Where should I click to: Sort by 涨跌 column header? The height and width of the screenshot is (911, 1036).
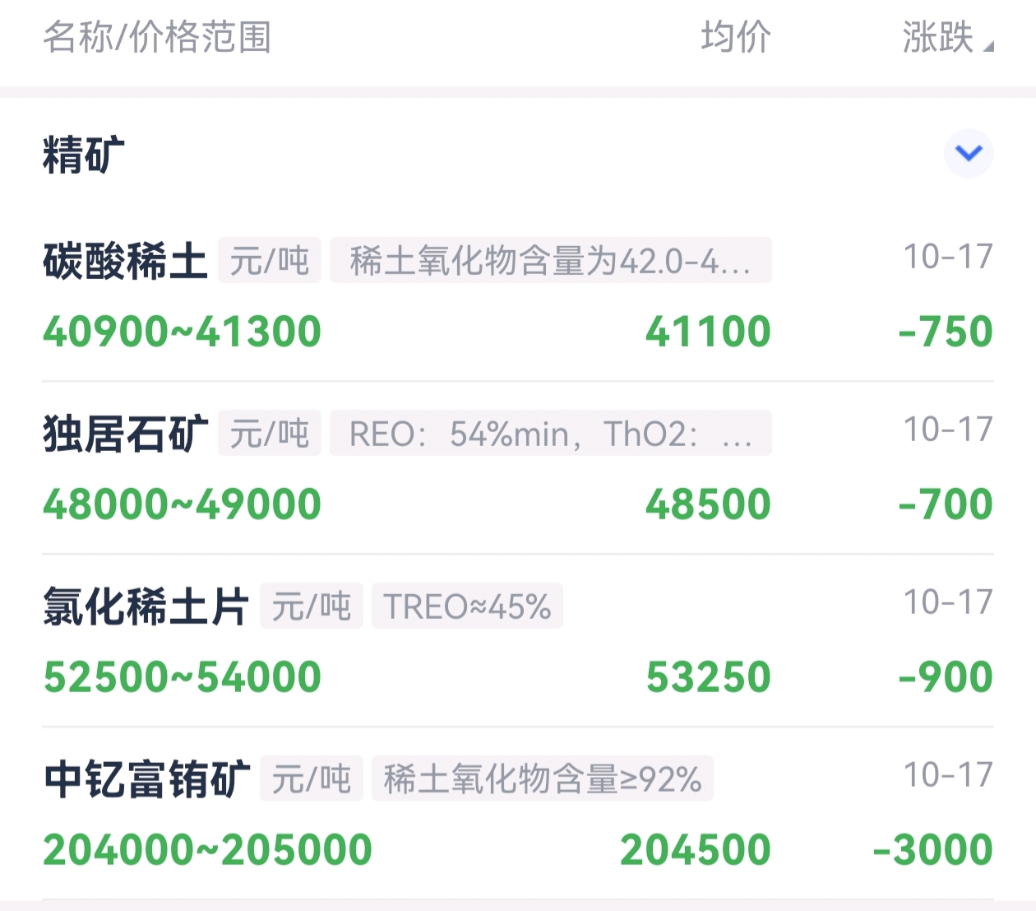946,38
